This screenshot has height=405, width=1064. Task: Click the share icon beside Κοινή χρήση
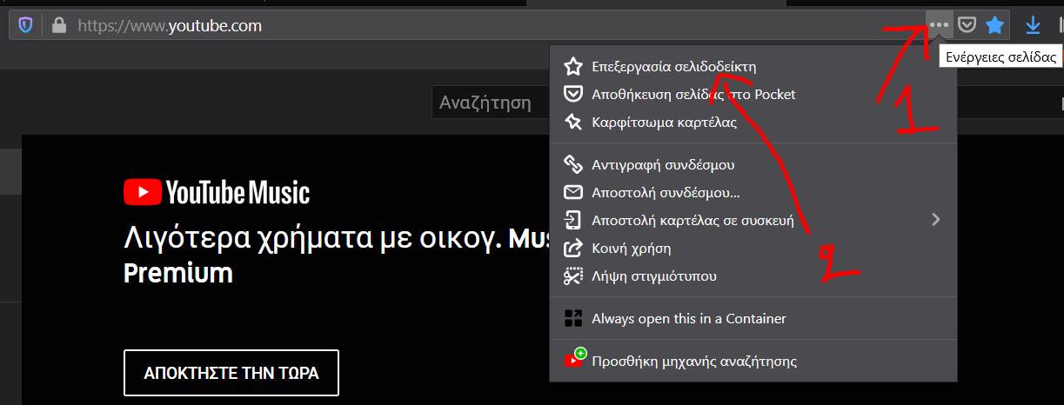tap(572, 249)
